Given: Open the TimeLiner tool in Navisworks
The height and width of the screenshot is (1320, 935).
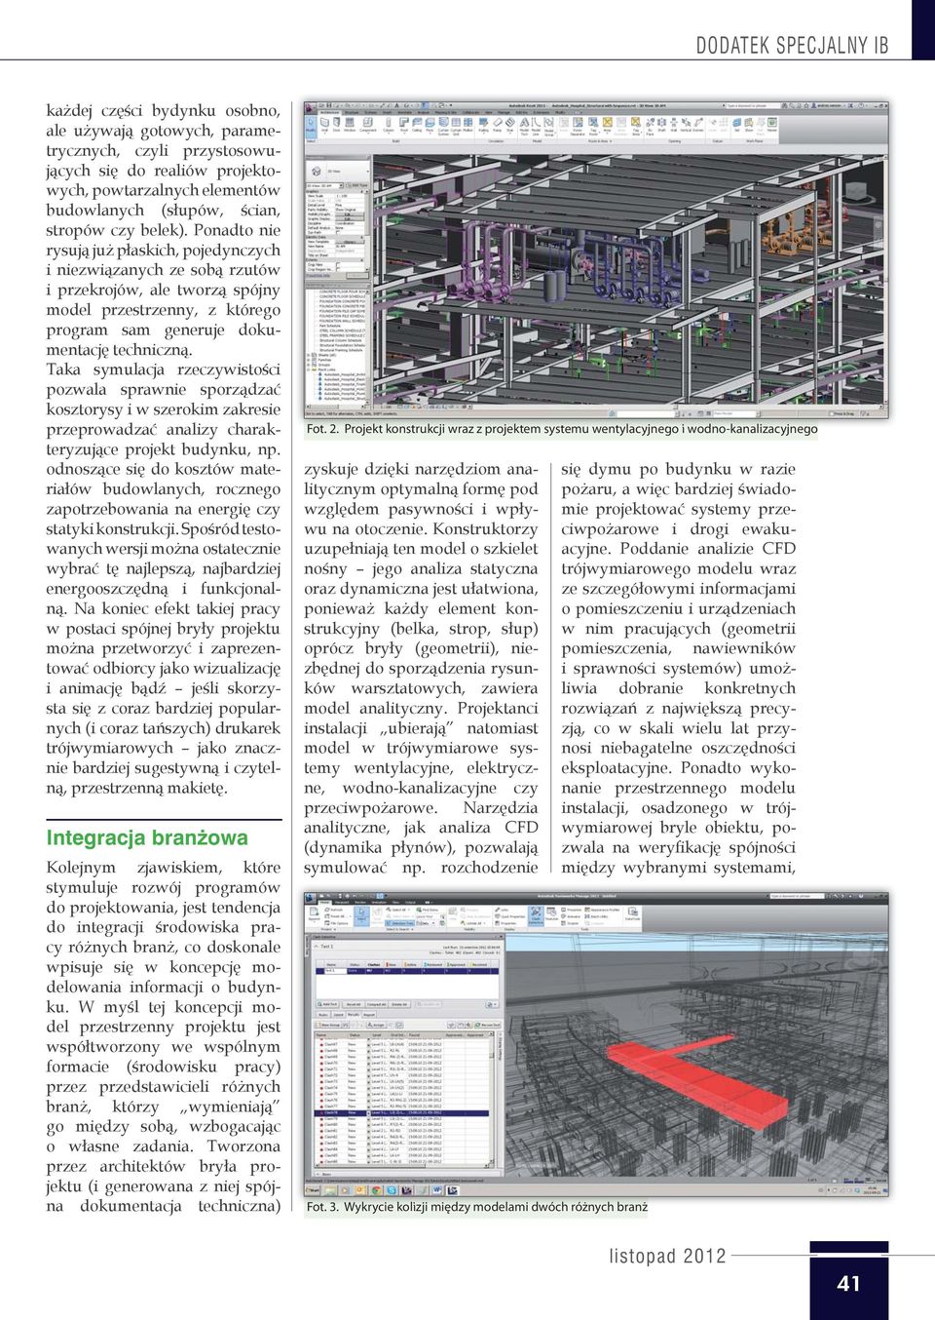Looking at the screenshot, I should [552, 914].
